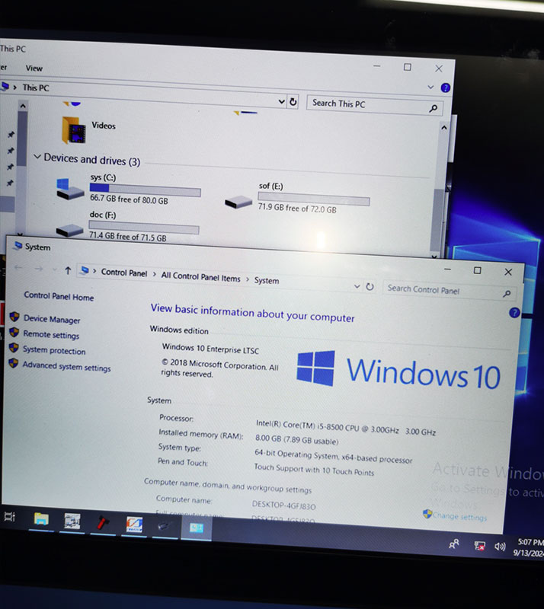The width and height of the screenshot is (544, 609).
Task: Open Device Manager link
Action: [x=51, y=320]
